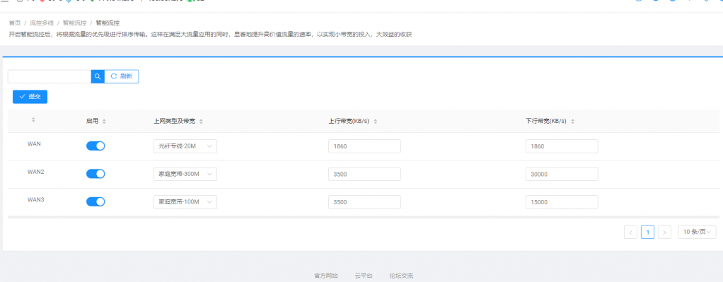723x282 pixels.
Task: Sort by 下行带宽(KB/s) column arrows
Action: tap(573, 121)
